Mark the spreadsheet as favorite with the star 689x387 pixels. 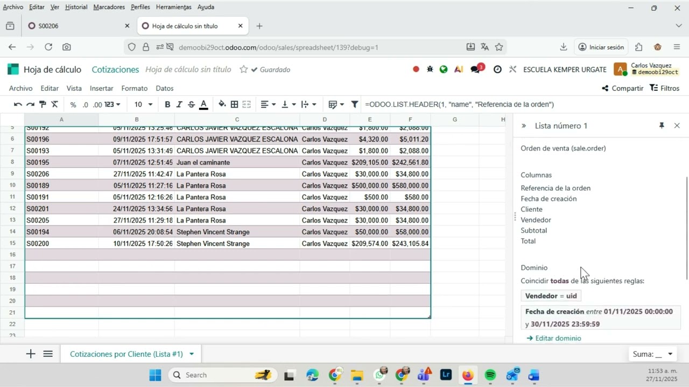[244, 69]
